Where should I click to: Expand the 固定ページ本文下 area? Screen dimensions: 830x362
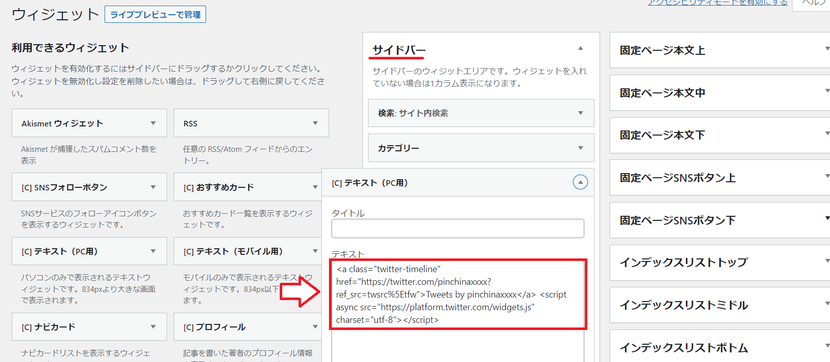pyautogui.click(x=826, y=134)
